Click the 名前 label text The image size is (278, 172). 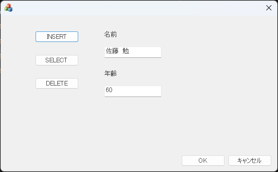pos(110,34)
